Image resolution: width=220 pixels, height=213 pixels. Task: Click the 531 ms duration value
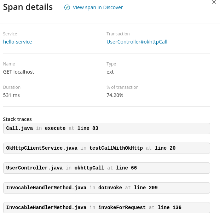(11, 95)
